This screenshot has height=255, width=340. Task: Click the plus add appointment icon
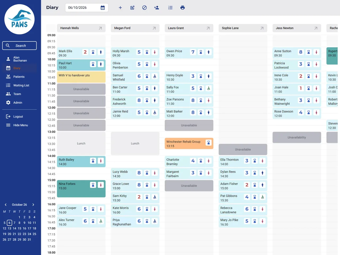120,8
